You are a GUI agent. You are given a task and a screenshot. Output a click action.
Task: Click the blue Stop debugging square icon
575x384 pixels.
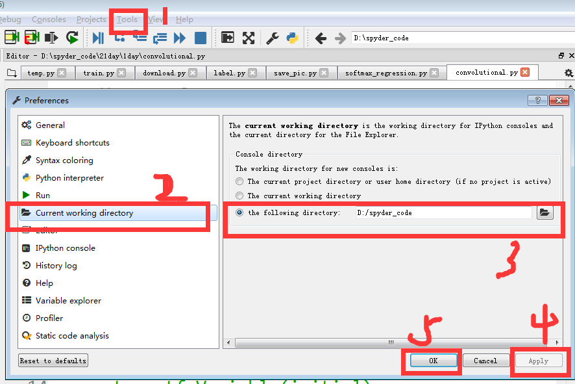pyautogui.click(x=201, y=38)
